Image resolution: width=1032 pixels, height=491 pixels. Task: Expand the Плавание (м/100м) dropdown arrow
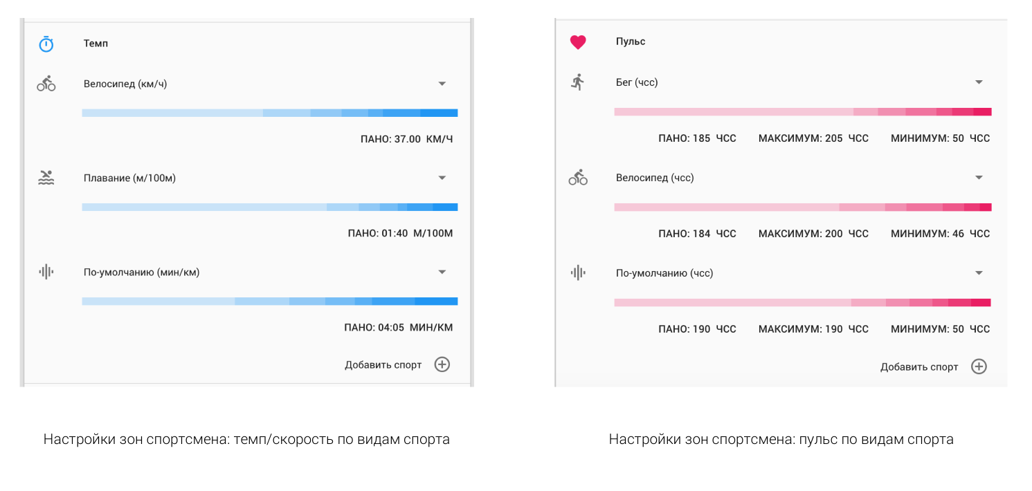pos(442,178)
